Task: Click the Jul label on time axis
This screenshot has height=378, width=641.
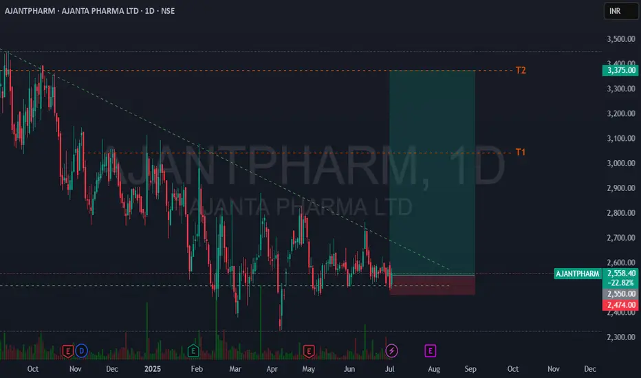Action: 389,369
